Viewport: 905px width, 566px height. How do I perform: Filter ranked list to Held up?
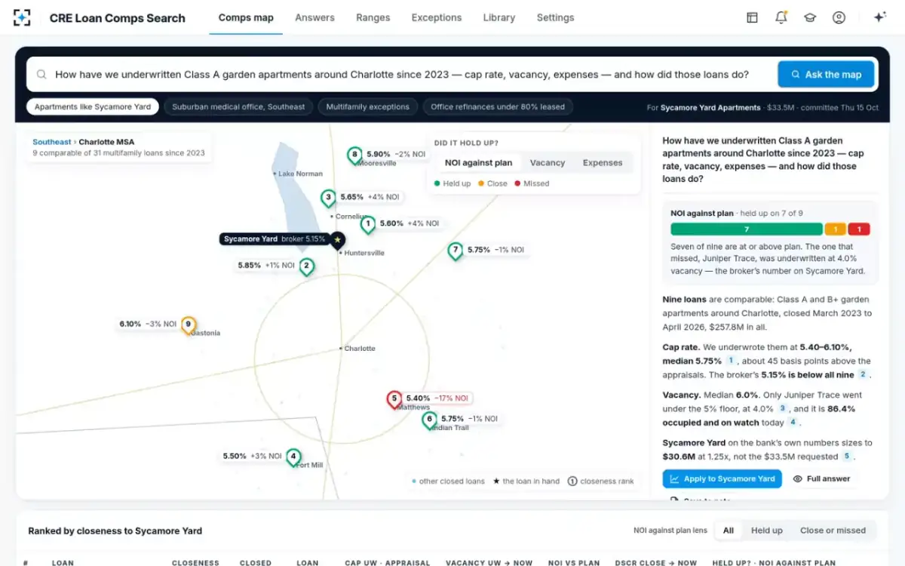point(767,531)
